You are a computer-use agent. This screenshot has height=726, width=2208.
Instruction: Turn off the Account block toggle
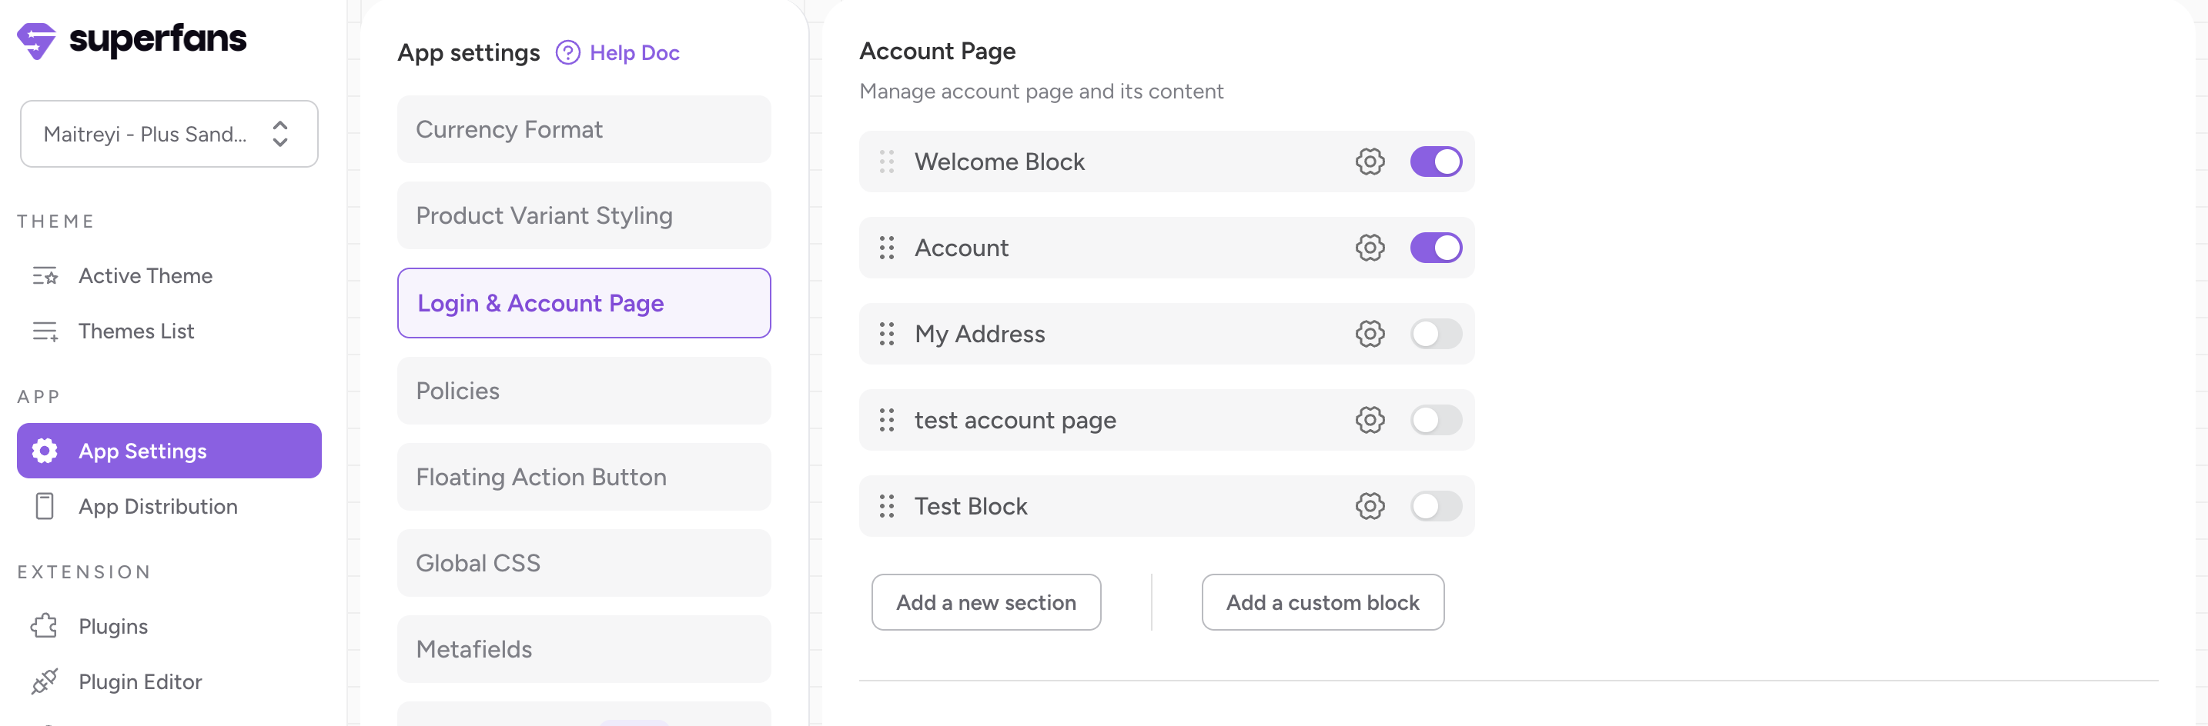pos(1435,248)
